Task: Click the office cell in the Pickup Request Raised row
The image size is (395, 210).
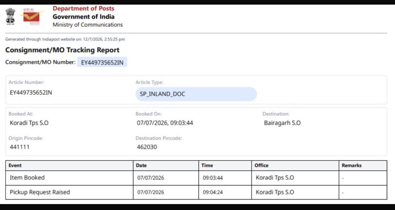Action: point(295,192)
